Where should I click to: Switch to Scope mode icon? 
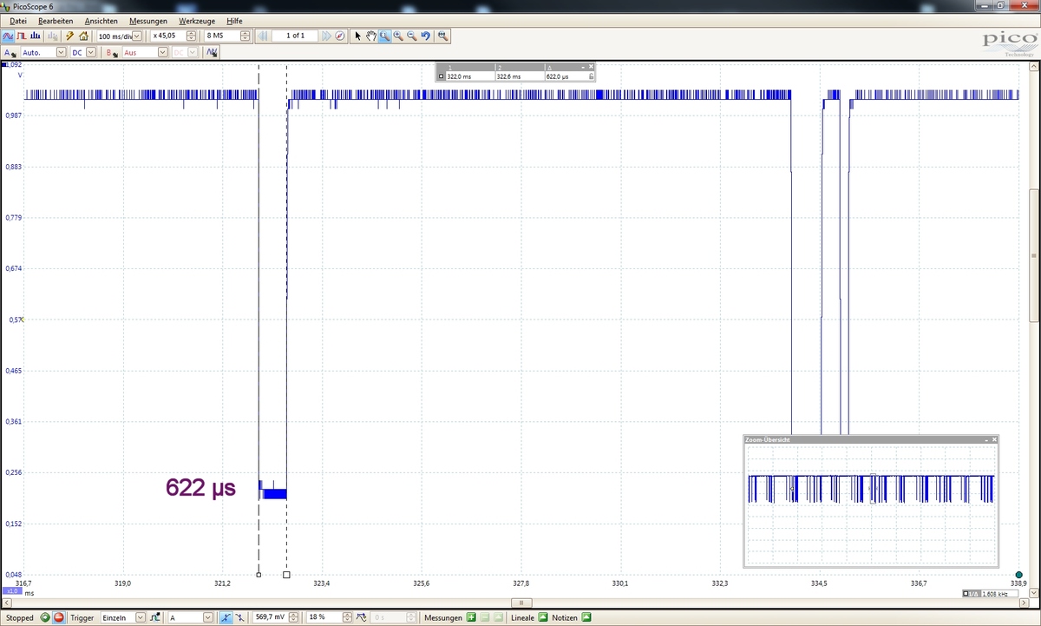pyautogui.click(x=8, y=36)
